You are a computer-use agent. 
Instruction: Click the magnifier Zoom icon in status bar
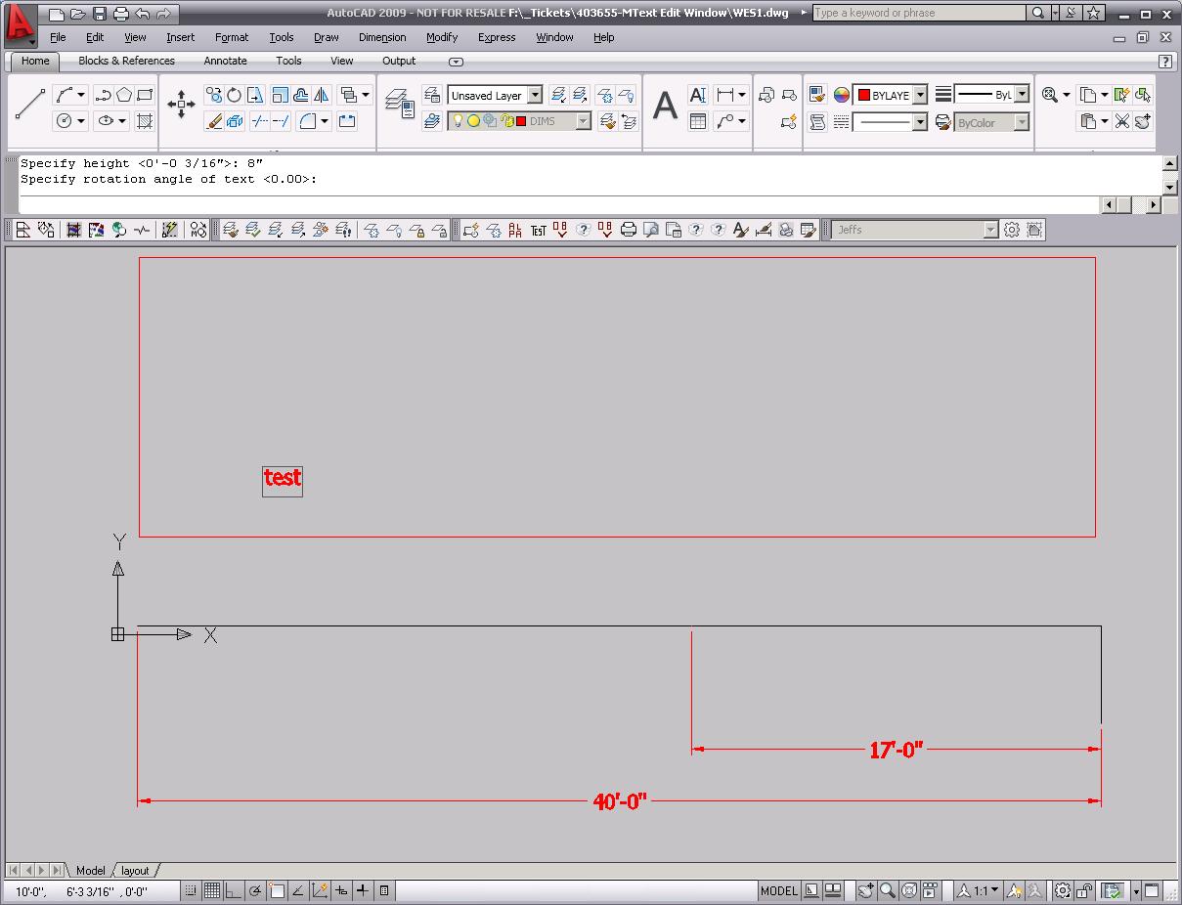click(x=887, y=890)
